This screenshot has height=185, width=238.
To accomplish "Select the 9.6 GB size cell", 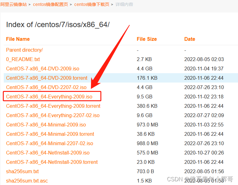I will click(144, 116).
